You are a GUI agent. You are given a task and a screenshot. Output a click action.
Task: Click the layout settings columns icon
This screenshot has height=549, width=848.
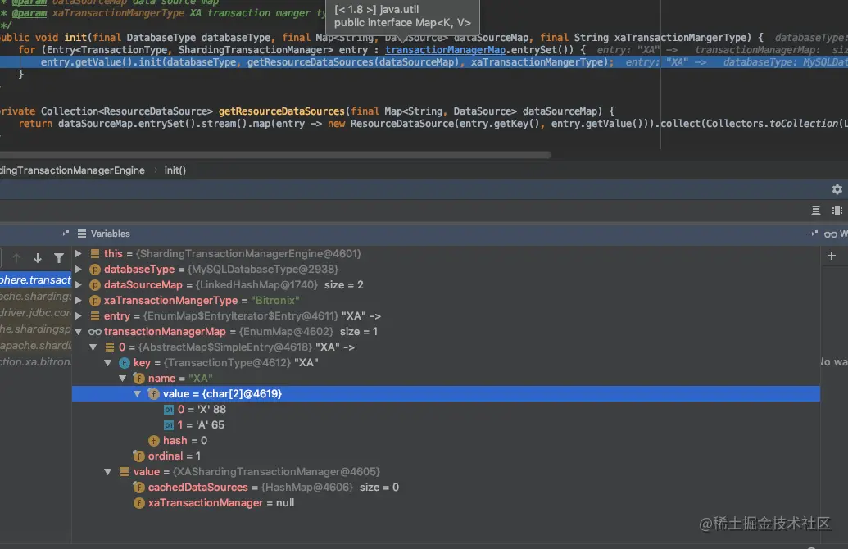click(837, 211)
